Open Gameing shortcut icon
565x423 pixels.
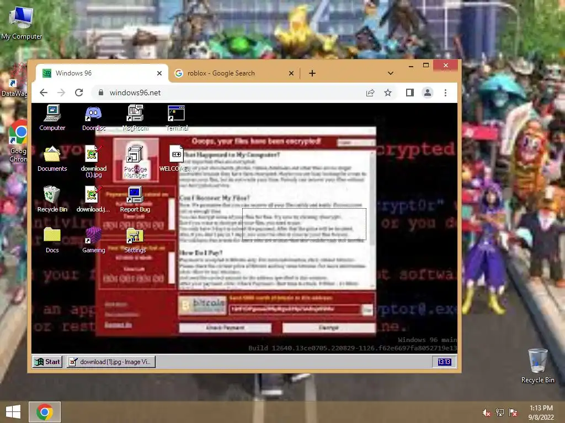(x=94, y=240)
